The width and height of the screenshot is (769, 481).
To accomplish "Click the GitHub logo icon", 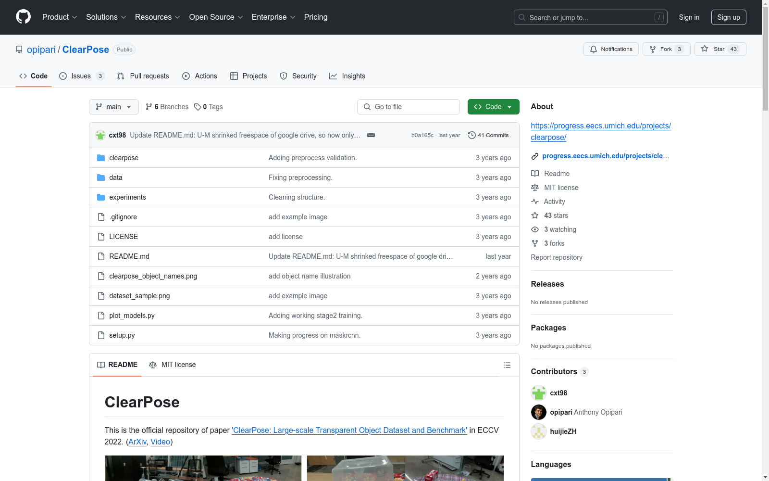I will (23, 17).
